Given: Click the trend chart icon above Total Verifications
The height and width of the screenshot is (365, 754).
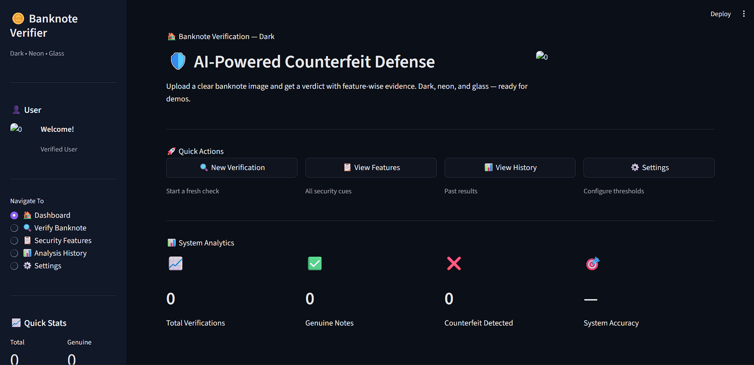Looking at the screenshot, I should 176,263.
